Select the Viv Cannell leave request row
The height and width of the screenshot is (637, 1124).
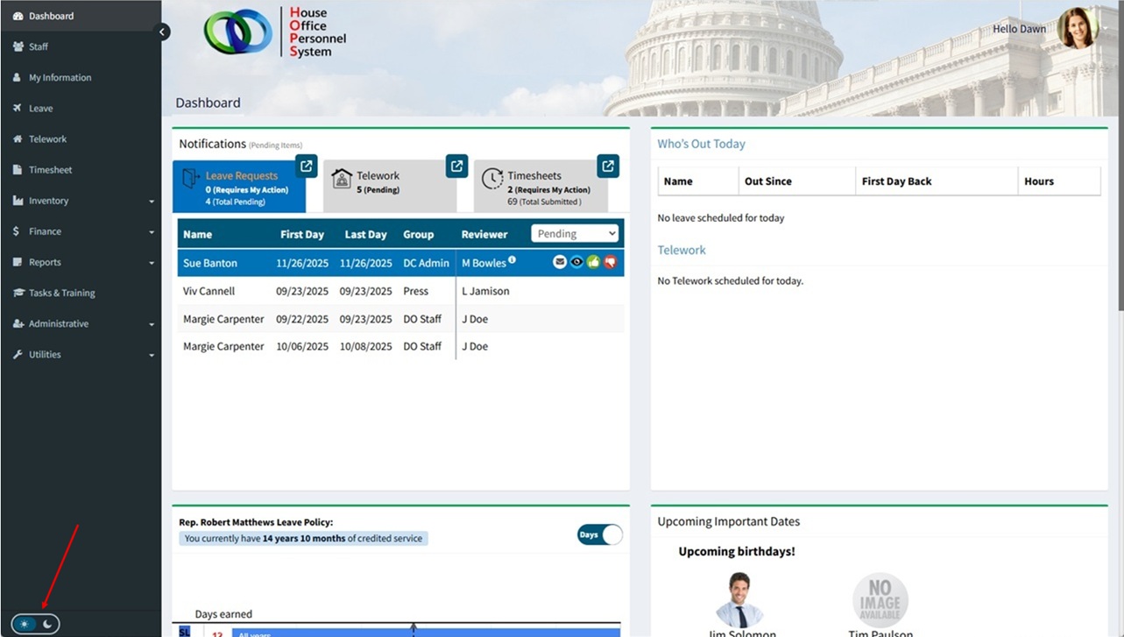400,291
